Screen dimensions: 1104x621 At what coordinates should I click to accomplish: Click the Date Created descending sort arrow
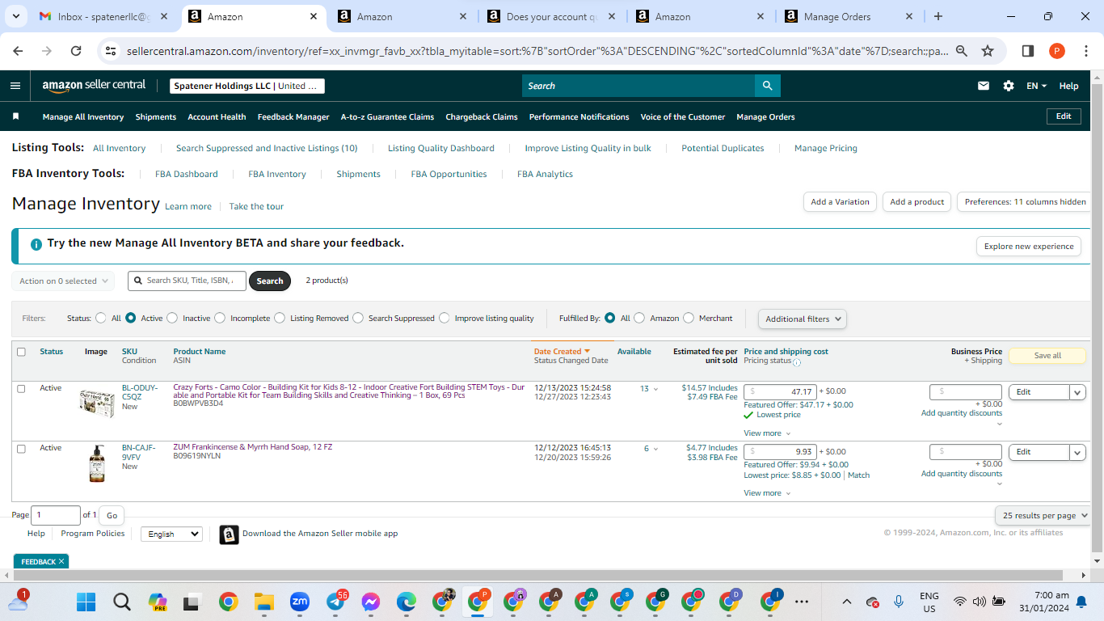[x=587, y=352]
